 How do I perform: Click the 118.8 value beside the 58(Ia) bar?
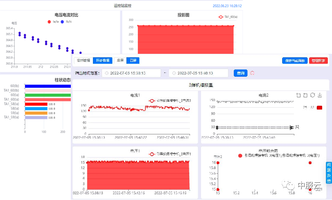[52, 109]
